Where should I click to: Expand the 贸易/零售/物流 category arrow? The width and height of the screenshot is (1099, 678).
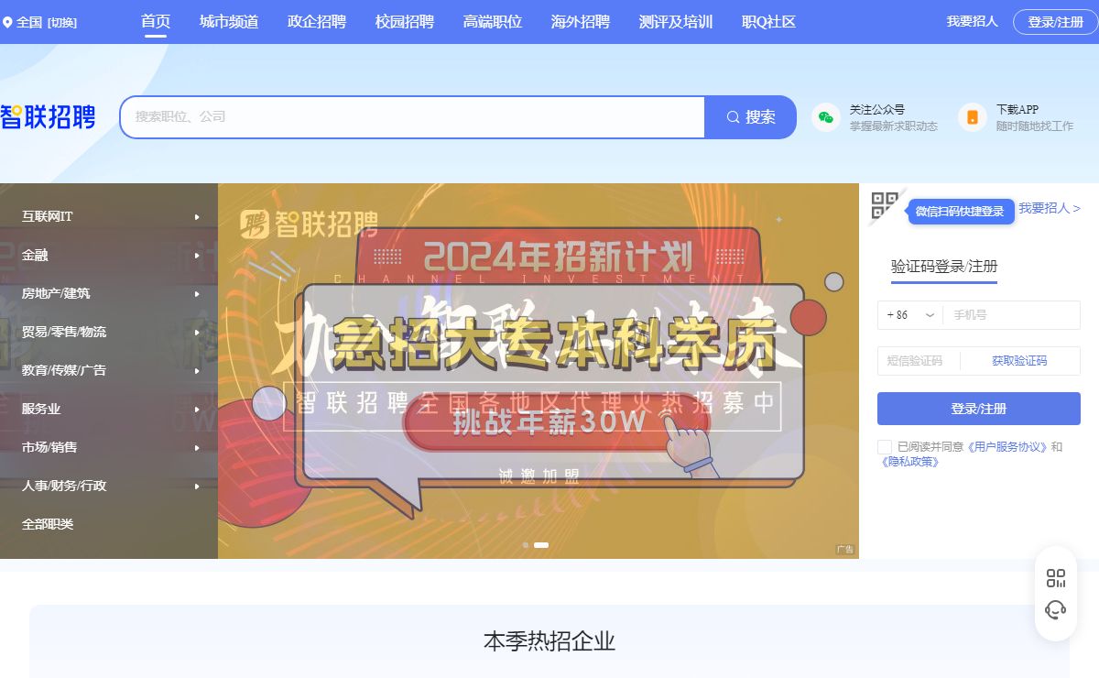click(x=197, y=333)
